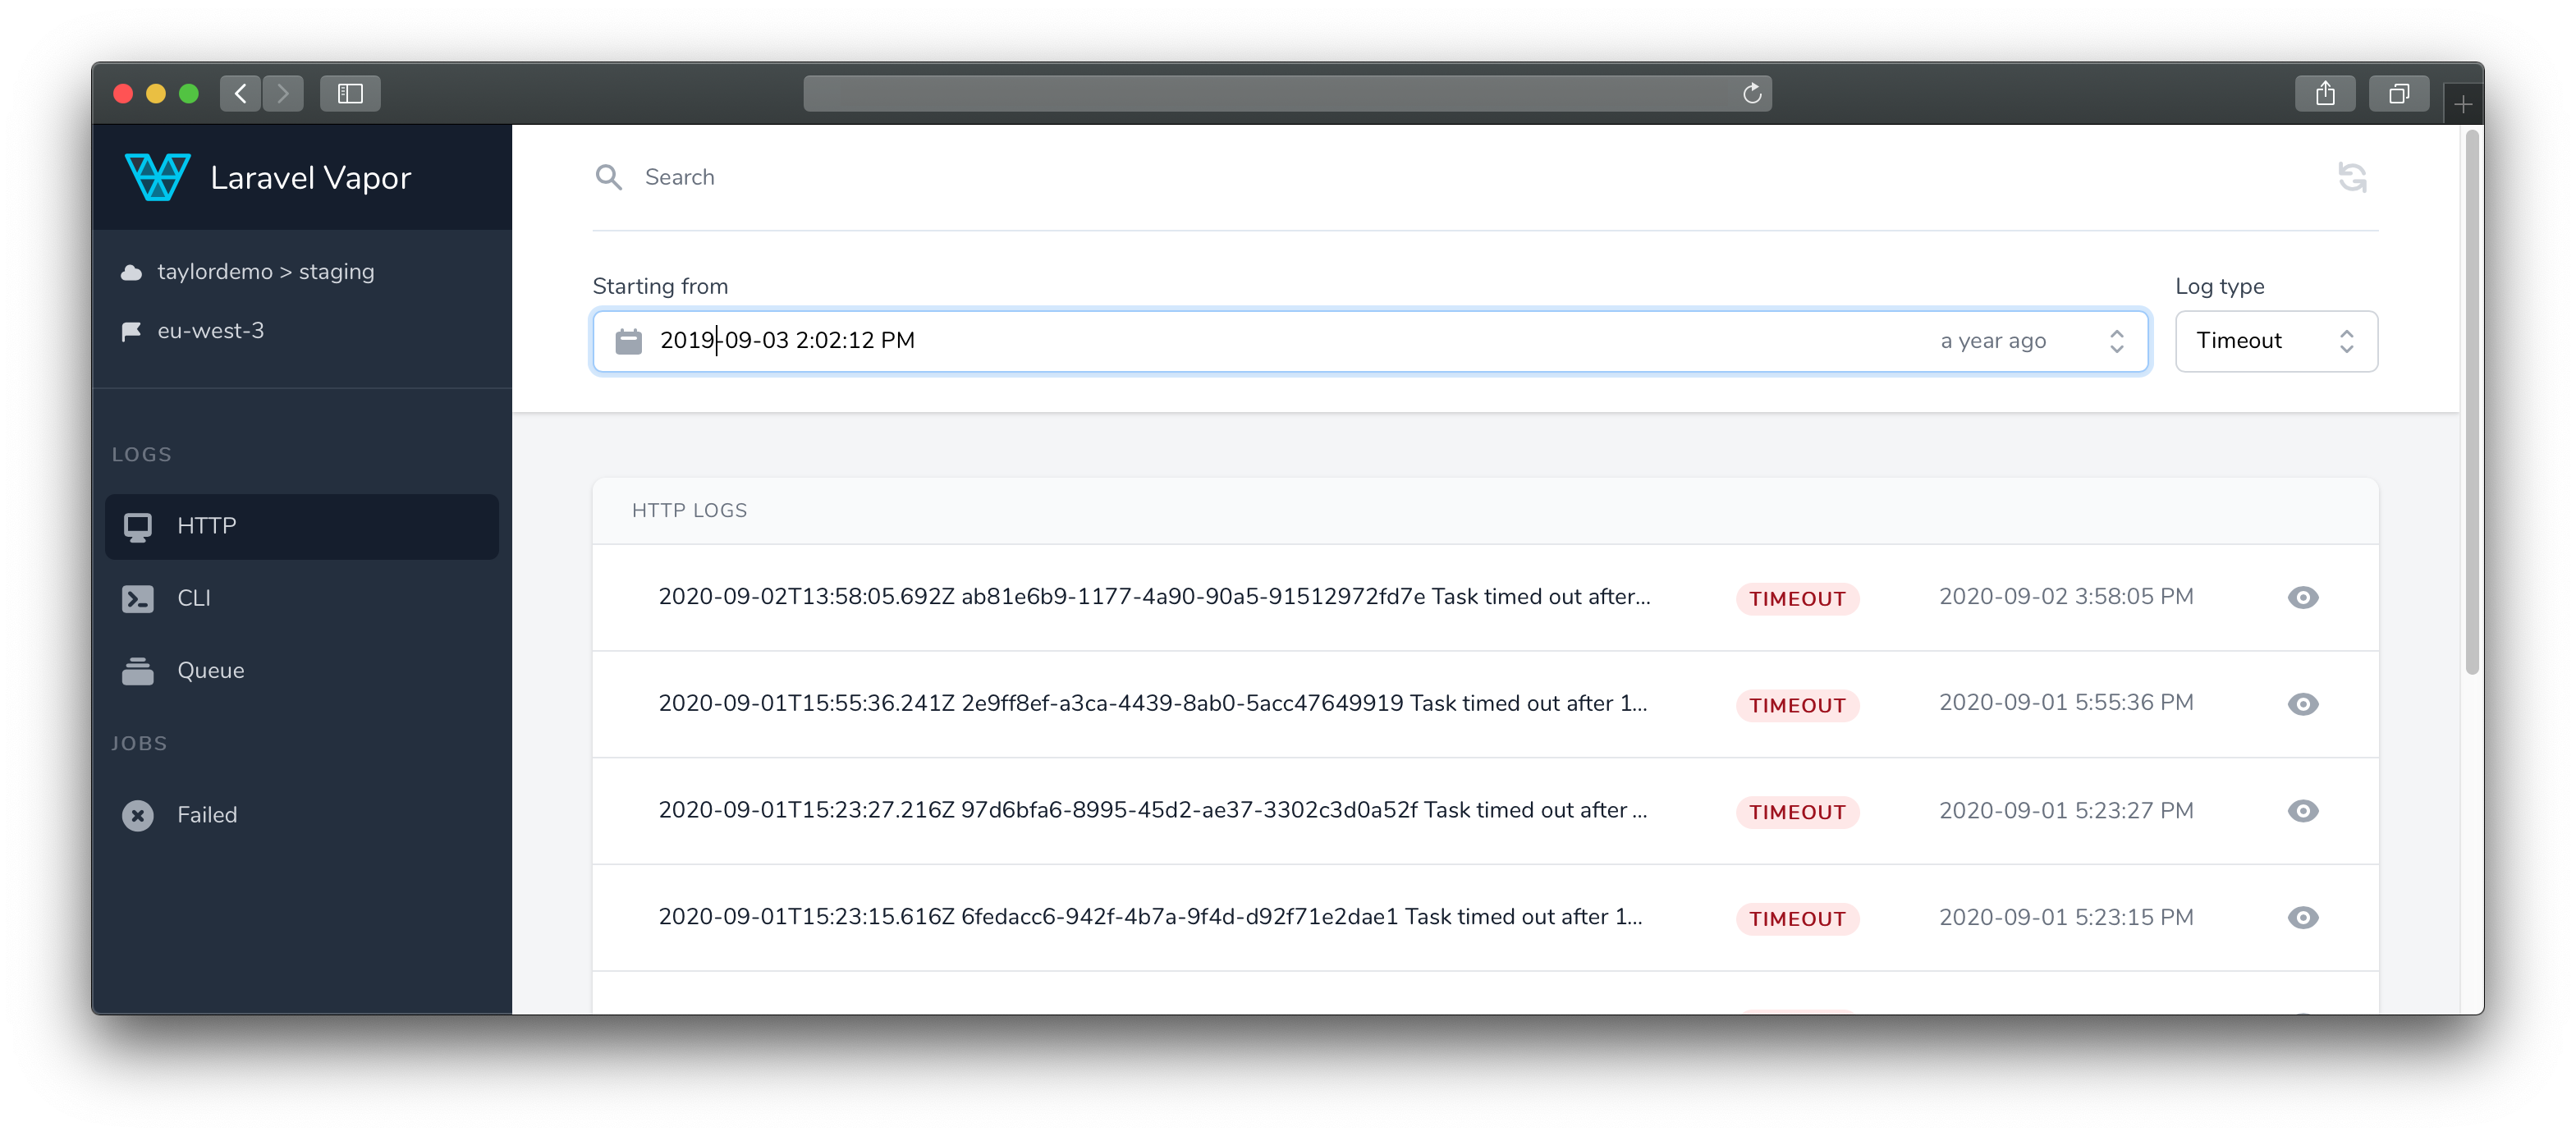Click the Failed jobs icon

138,814
